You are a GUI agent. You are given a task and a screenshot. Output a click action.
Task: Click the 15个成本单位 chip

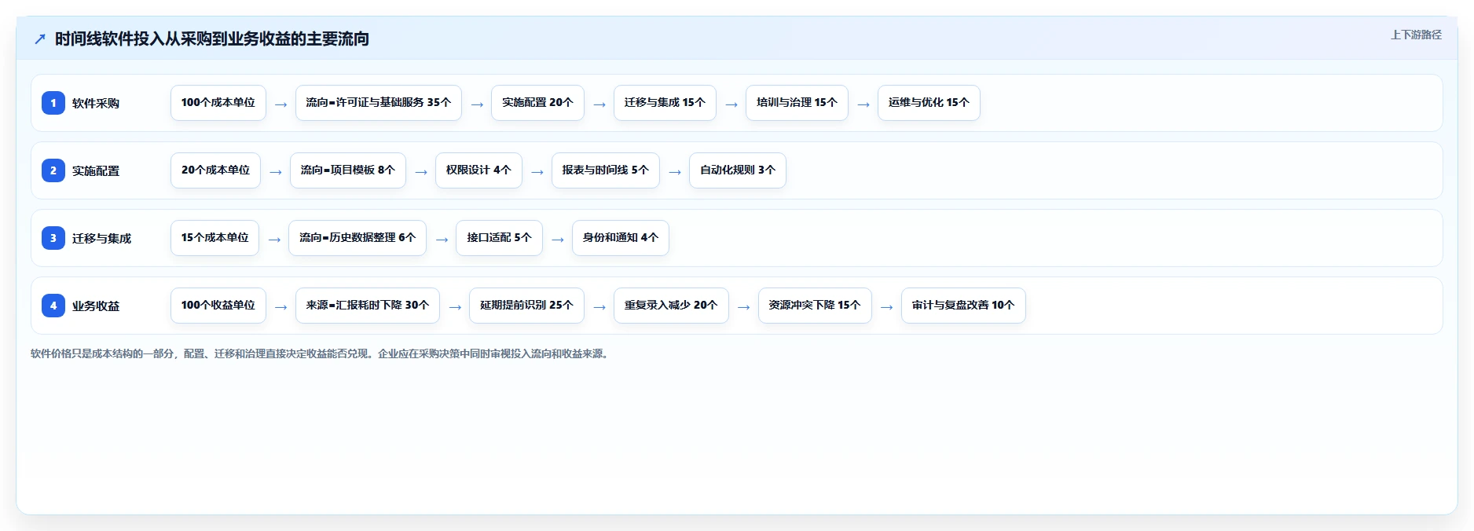tap(214, 238)
